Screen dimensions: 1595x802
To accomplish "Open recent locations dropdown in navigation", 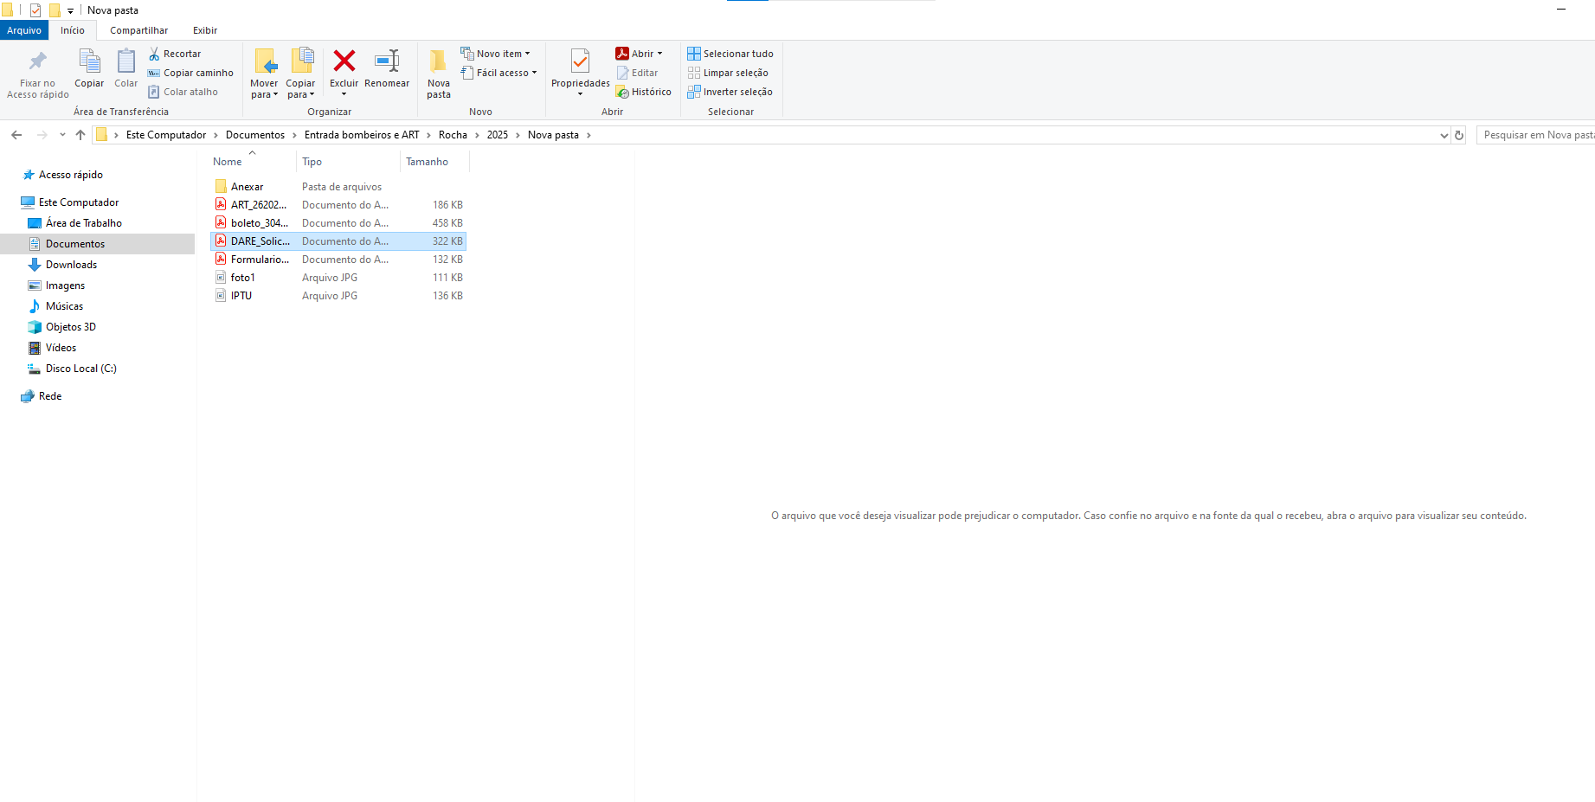I will click(62, 135).
